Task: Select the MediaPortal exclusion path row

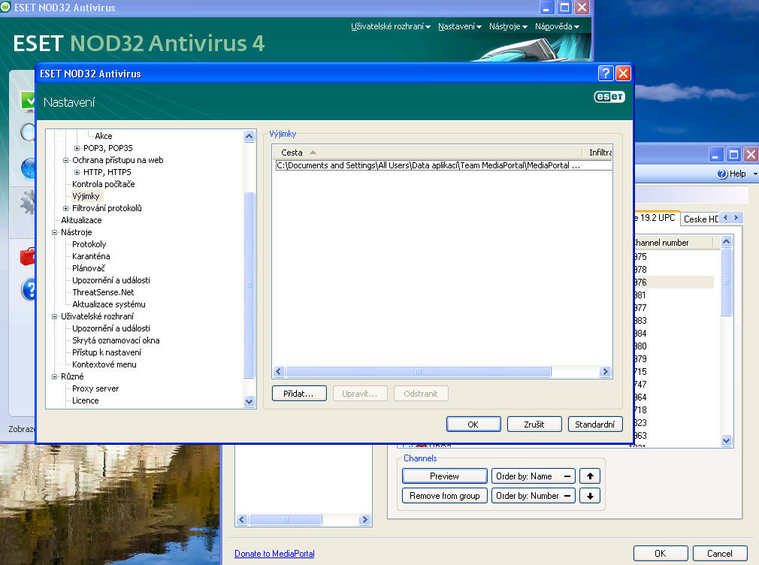Action: pos(443,165)
